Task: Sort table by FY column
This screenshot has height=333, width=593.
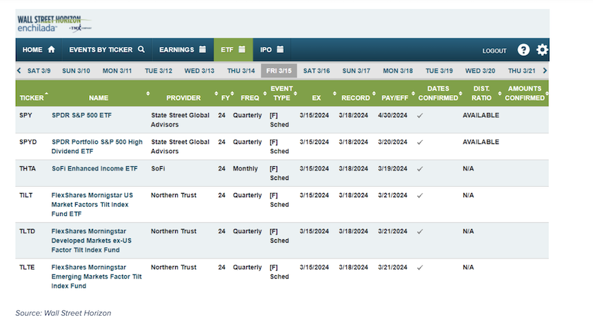Action: point(225,98)
